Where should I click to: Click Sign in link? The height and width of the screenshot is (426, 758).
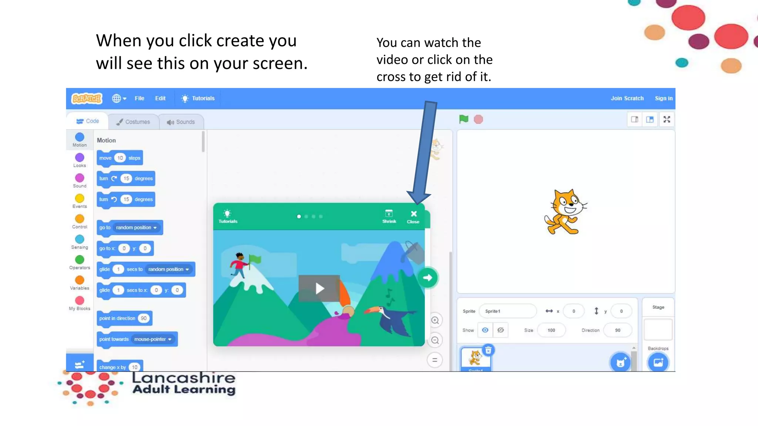tap(663, 98)
